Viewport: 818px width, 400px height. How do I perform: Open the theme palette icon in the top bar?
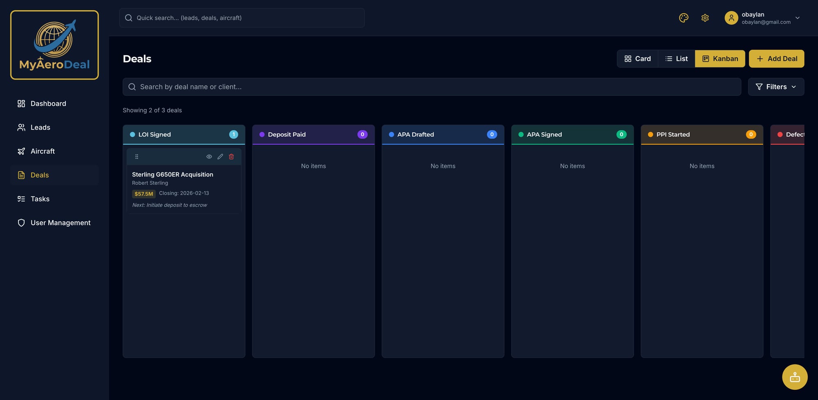tap(683, 18)
